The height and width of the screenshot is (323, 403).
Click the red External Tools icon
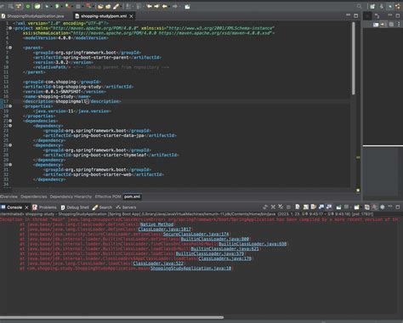coord(88,6)
